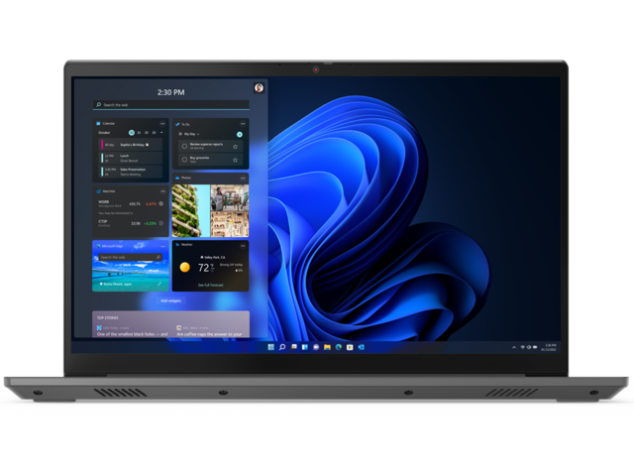Viewport: 634px width, 476px height.
Task: Open the Sales Presentation calendar event
Action: coord(129,171)
